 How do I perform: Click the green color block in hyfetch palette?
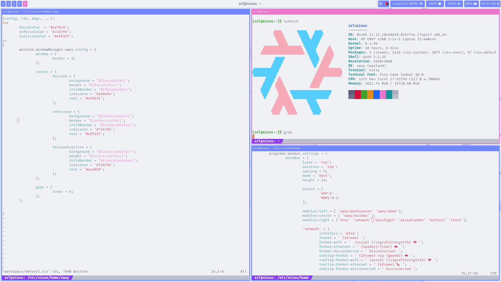(364, 95)
